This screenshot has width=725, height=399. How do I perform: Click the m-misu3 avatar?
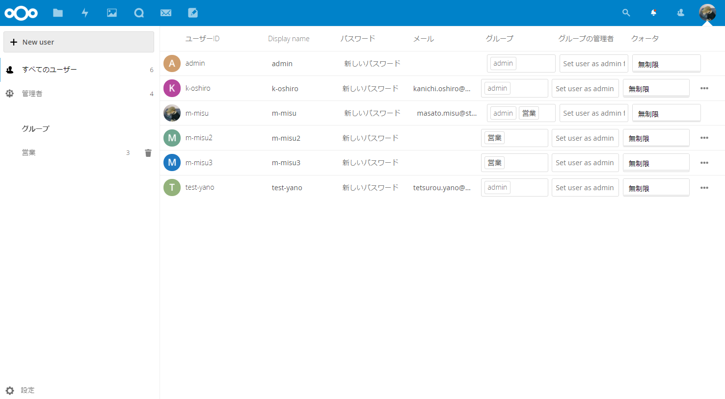172,162
